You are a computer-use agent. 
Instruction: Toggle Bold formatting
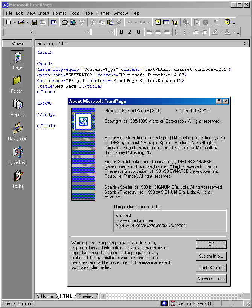point(121,32)
